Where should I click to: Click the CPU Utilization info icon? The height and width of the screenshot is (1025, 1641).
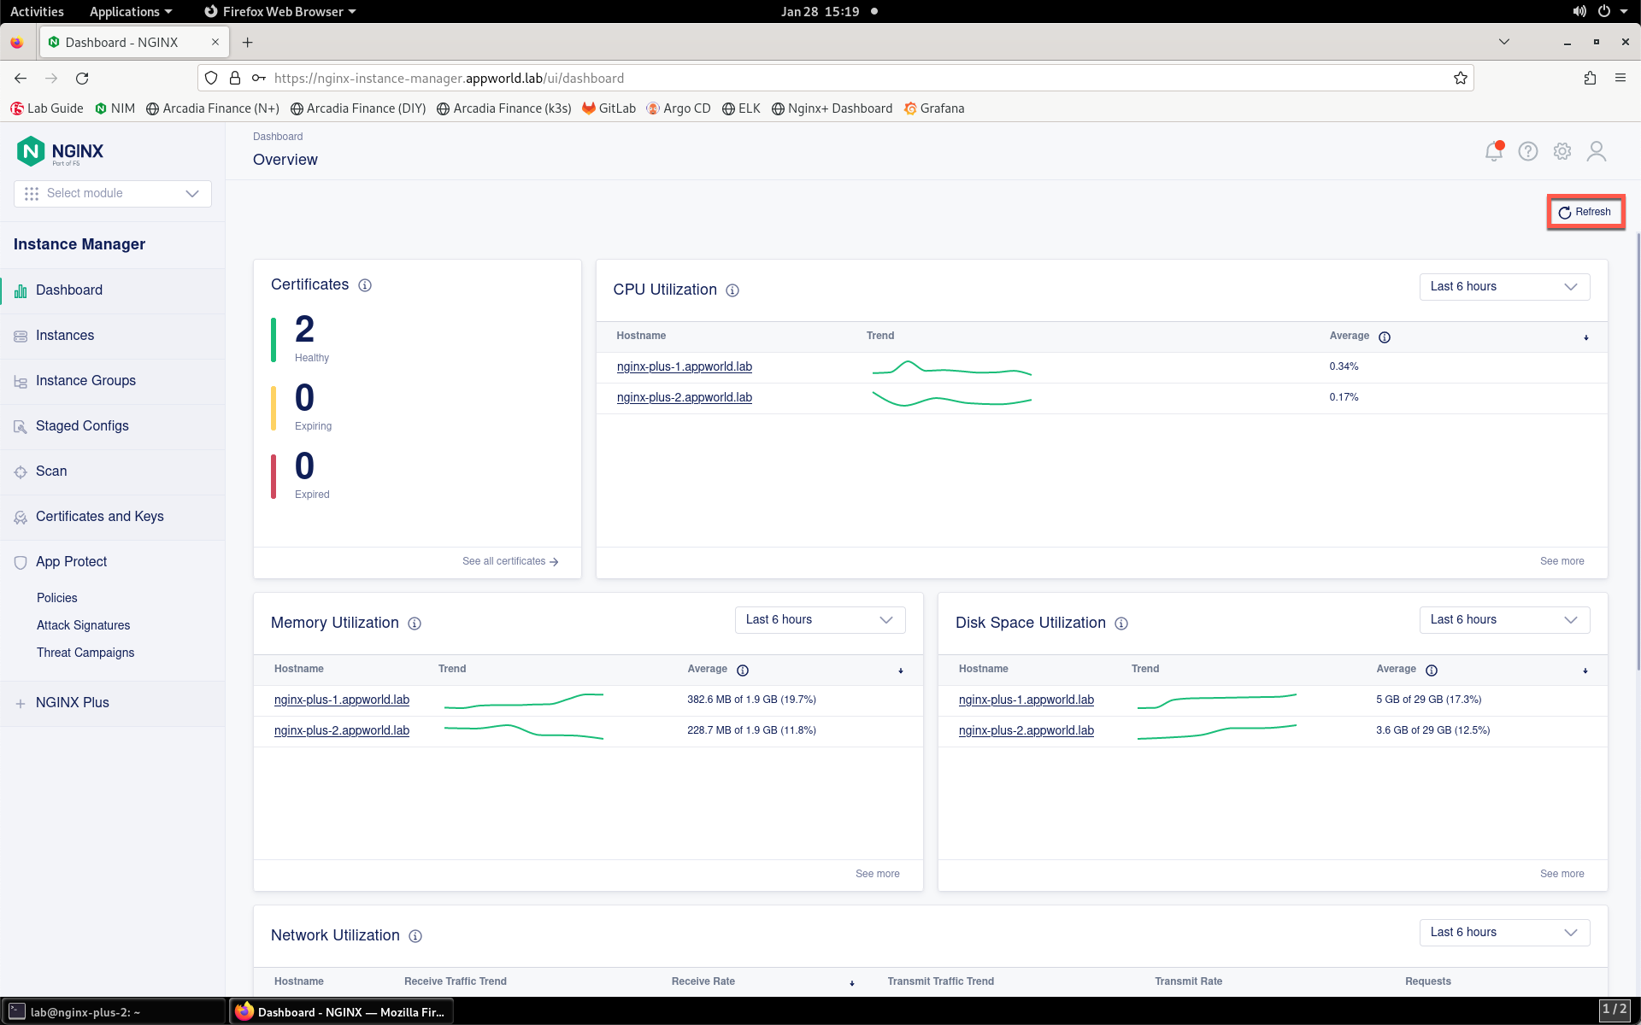(732, 290)
